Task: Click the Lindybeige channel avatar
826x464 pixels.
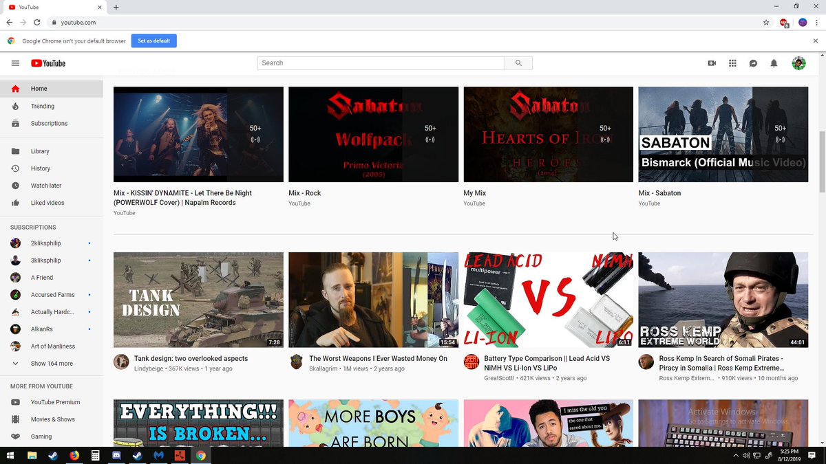Action: coord(121,362)
